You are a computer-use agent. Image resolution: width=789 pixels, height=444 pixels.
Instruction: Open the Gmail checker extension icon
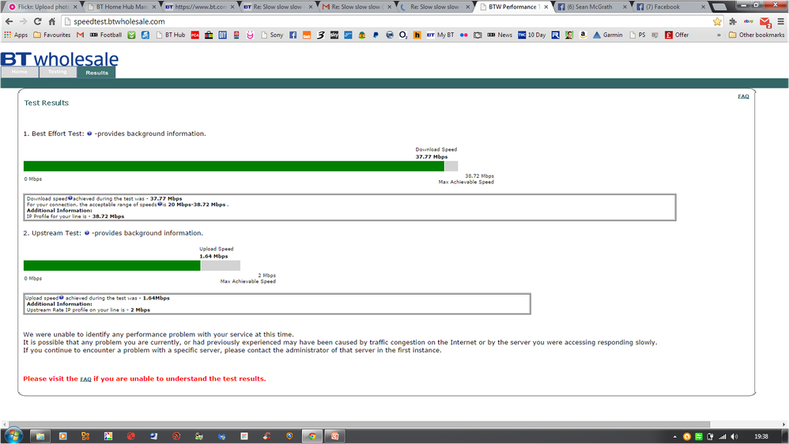[x=764, y=22]
